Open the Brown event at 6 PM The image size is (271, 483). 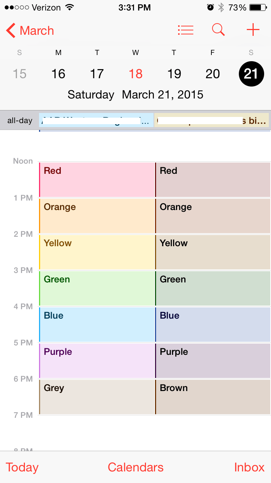point(213,397)
